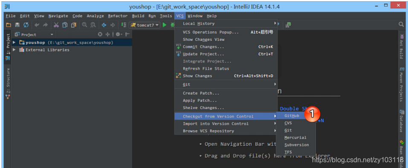Close the open VCS menu
This screenshot has height=168, width=408.
(x=180, y=16)
